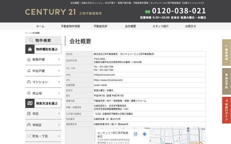Click the blue directions icon on map
The image size is (231, 144).
144,134
